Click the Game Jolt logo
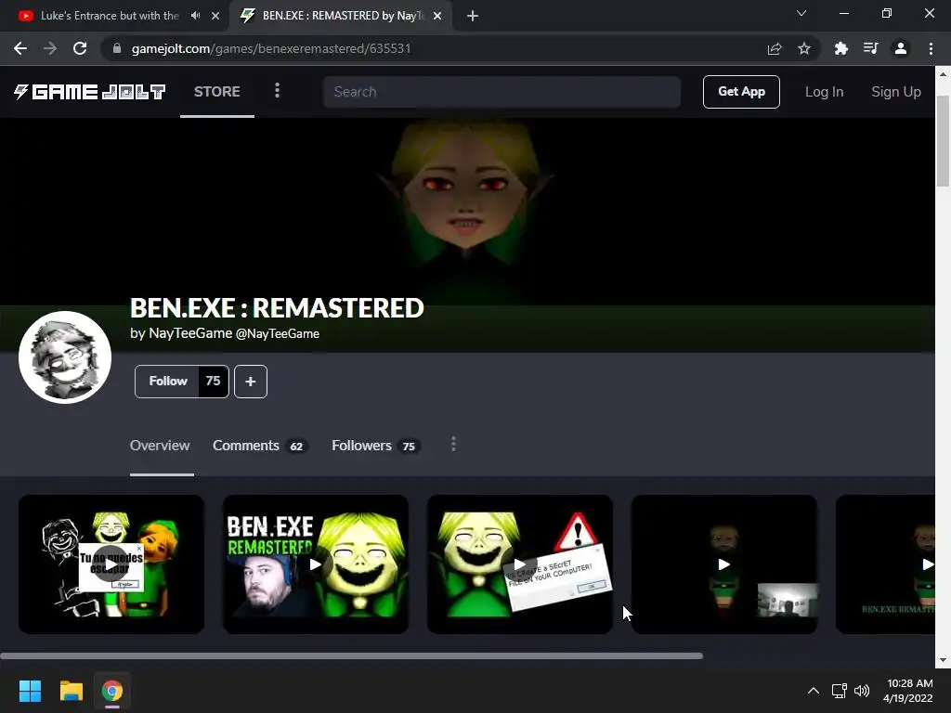 click(89, 92)
